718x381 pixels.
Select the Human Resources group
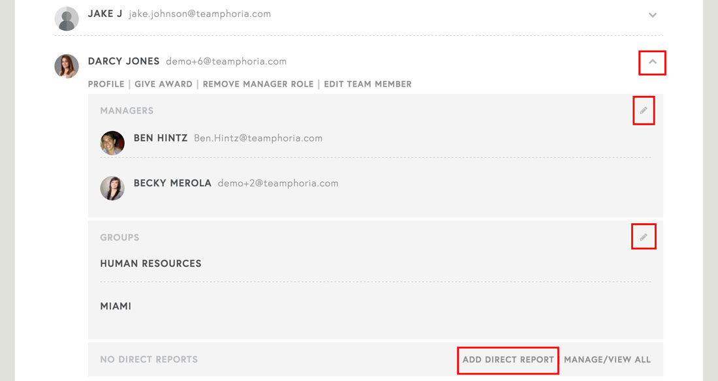(151, 264)
